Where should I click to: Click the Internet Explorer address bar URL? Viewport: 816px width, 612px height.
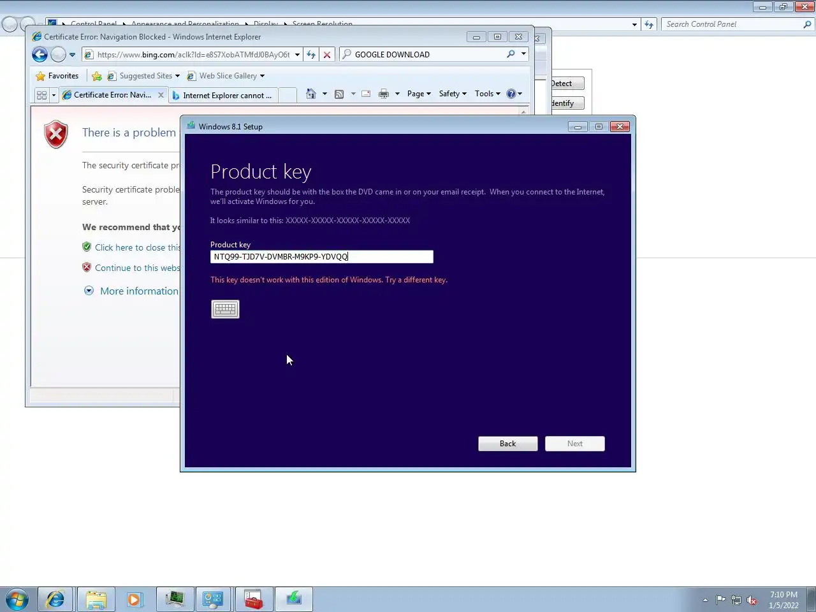click(193, 55)
